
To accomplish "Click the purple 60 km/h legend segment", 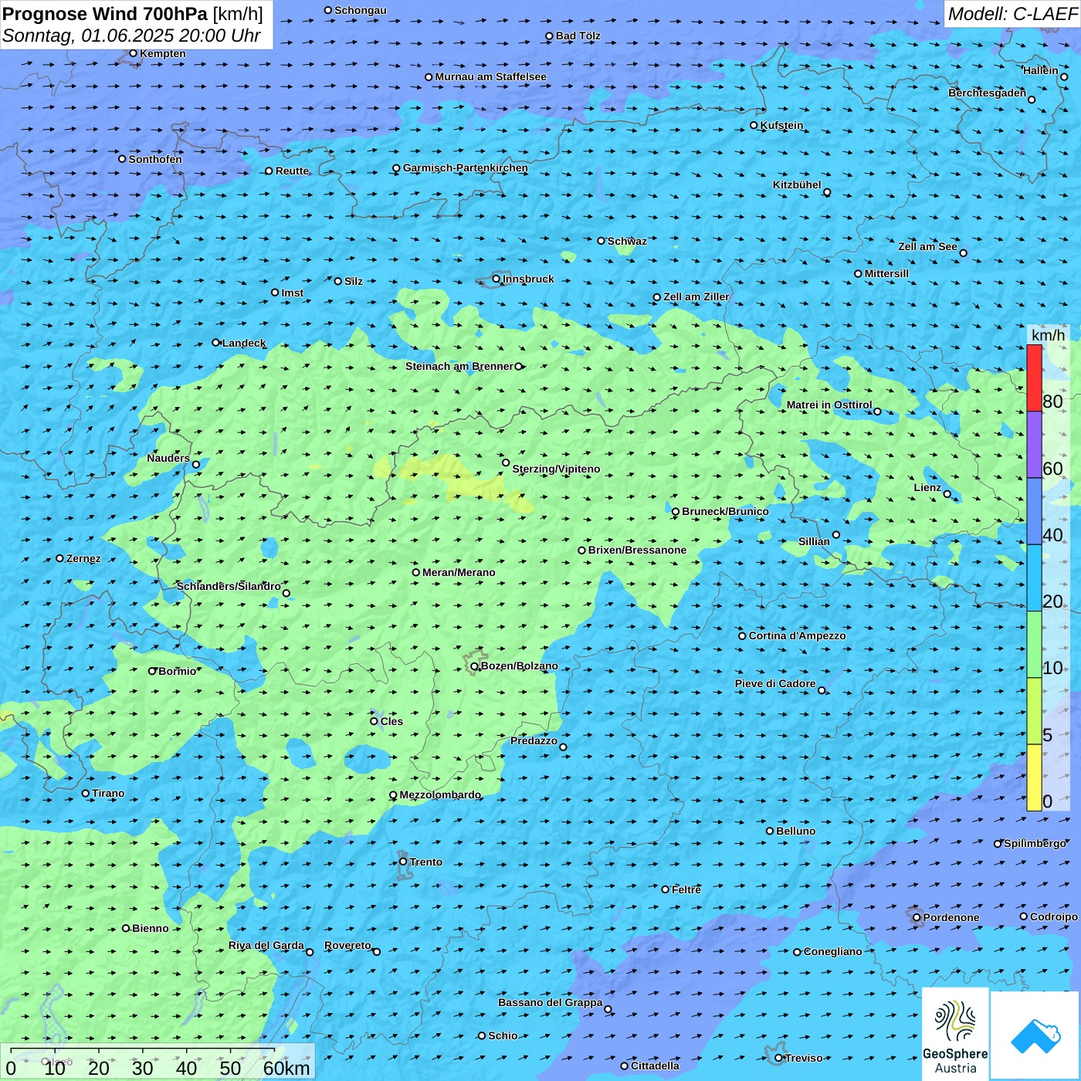I will coord(1034,445).
